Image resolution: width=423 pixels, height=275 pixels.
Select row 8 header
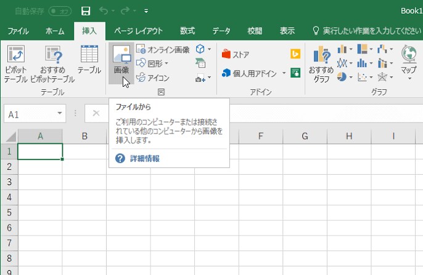click(x=9, y=258)
